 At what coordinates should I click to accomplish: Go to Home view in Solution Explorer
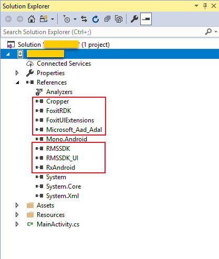32,19
